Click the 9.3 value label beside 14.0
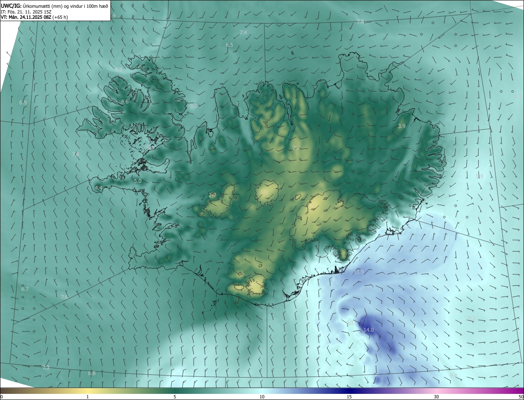 click(x=349, y=323)
